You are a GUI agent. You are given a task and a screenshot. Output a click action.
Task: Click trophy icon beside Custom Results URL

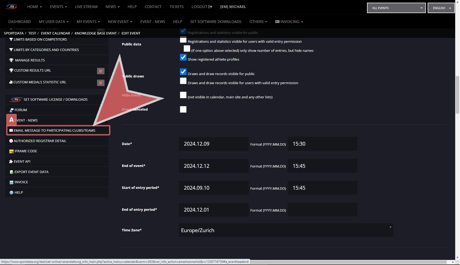(11, 70)
